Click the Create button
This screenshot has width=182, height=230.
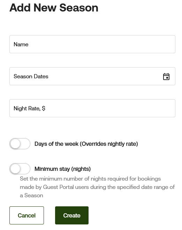(x=72, y=215)
